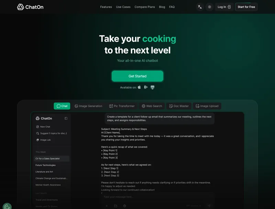Screen dimensions: 275x209
Task: Click the desktop platform icon
Action: click(152, 87)
